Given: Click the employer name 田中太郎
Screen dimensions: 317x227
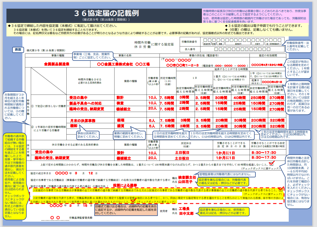Looking at the screenshot, I should [186, 214].
